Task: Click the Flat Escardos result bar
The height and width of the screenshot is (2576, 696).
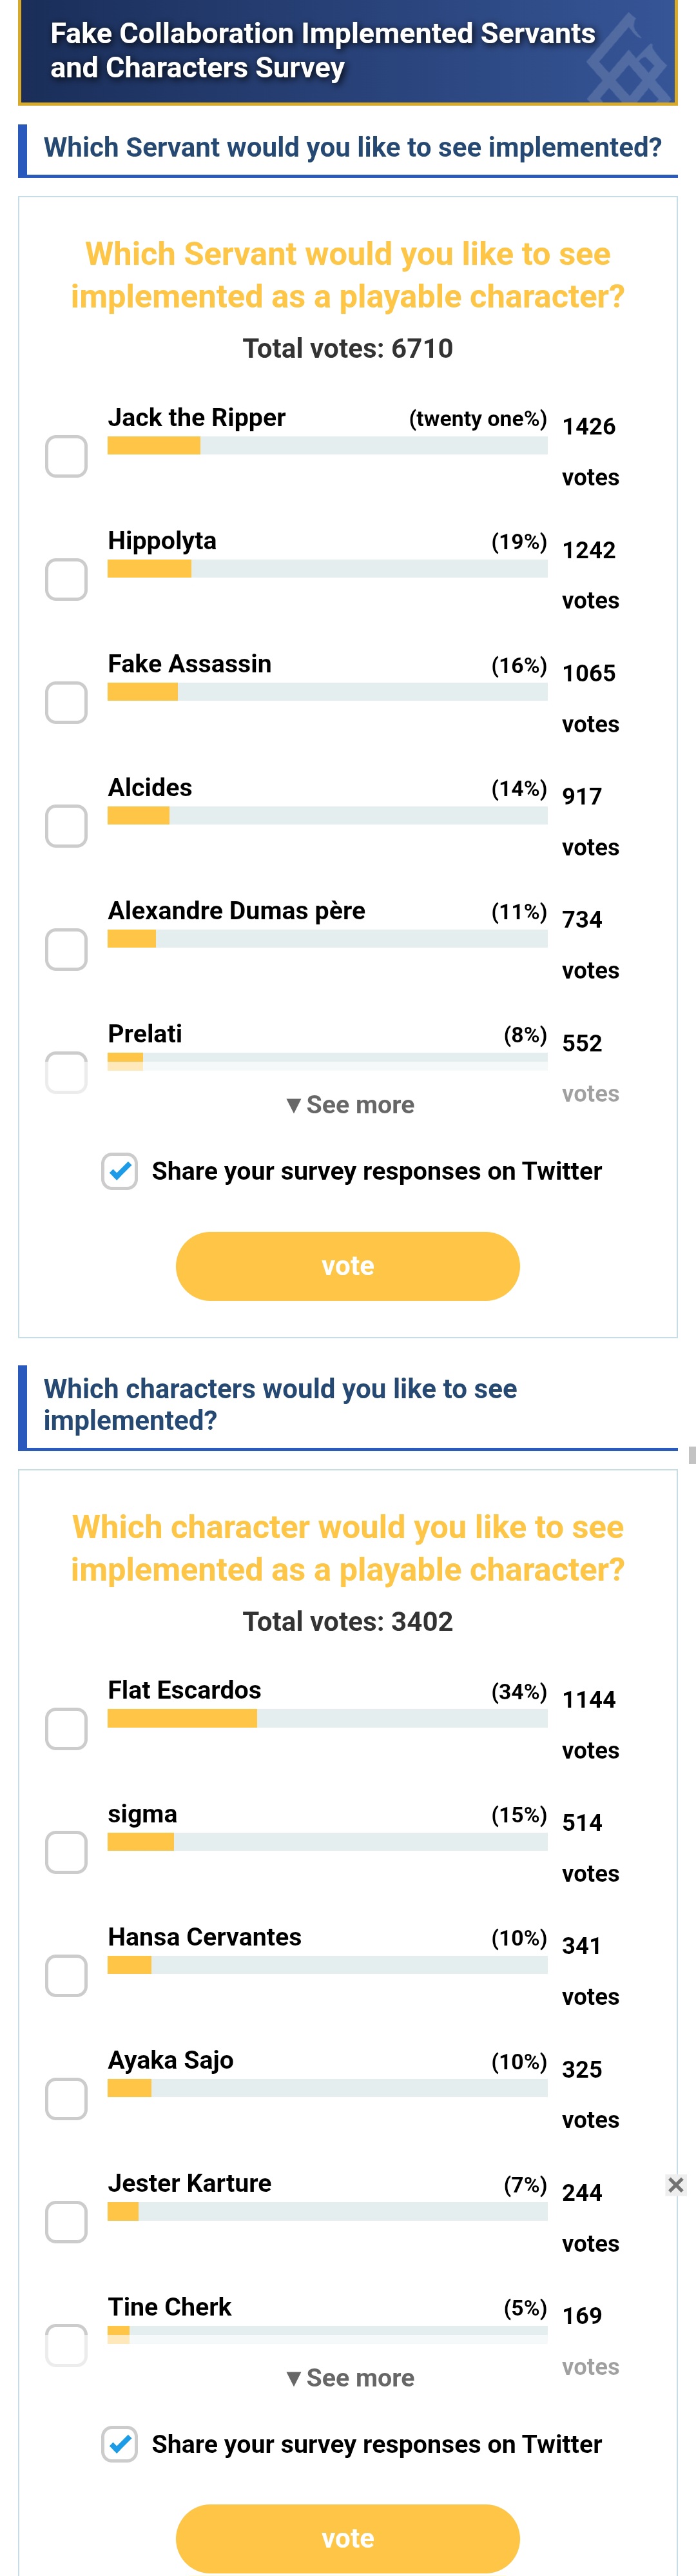Action: [x=327, y=1719]
